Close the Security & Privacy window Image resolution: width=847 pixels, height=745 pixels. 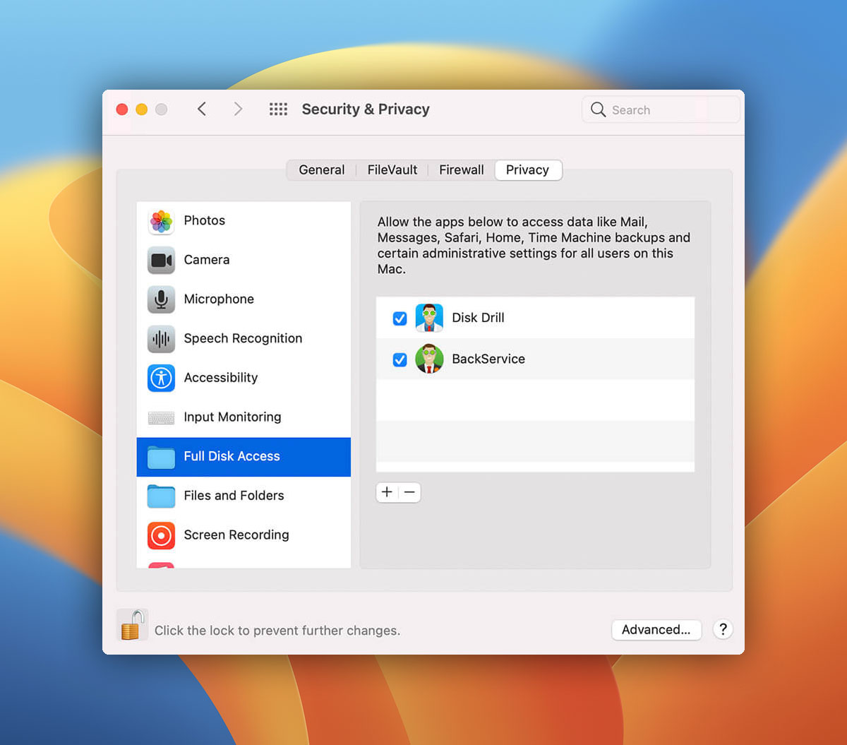click(x=121, y=109)
